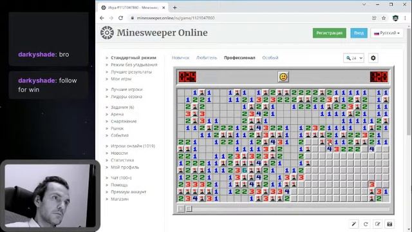Open the zoom level 24 dropdown
412x232 pixels.
pos(353,58)
